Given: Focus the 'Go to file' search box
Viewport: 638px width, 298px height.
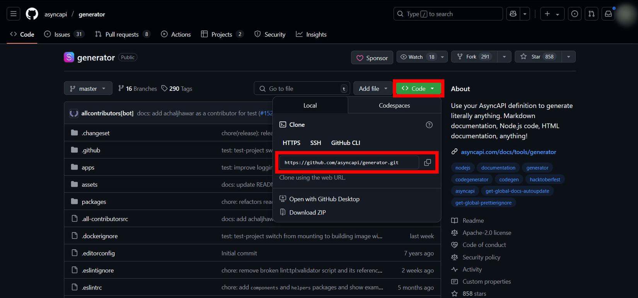Looking at the screenshot, I should (302, 89).
